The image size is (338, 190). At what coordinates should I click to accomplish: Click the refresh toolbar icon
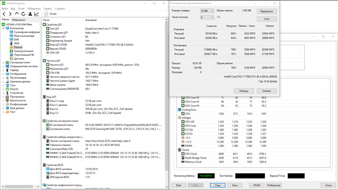[23, 14]
